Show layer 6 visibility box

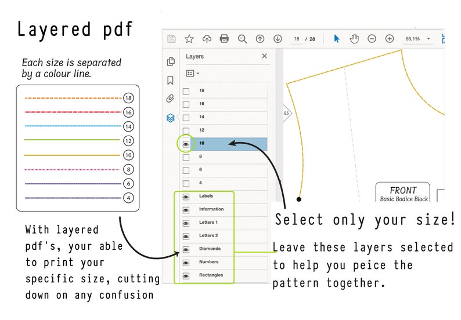coord(186,170)
